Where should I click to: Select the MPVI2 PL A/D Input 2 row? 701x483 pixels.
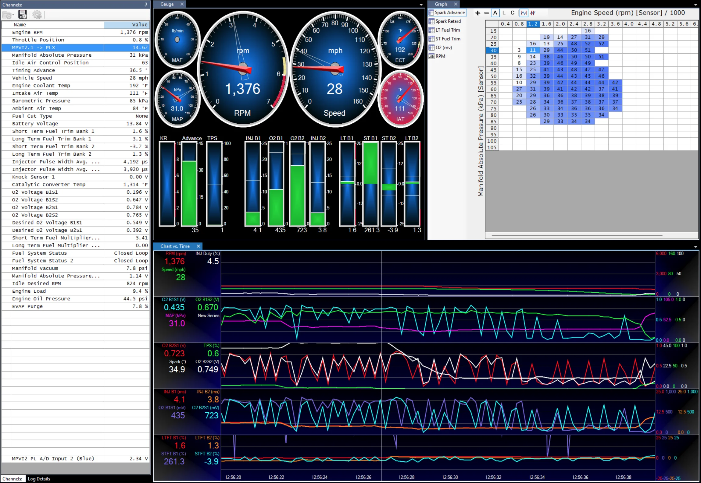click(76, 459)
